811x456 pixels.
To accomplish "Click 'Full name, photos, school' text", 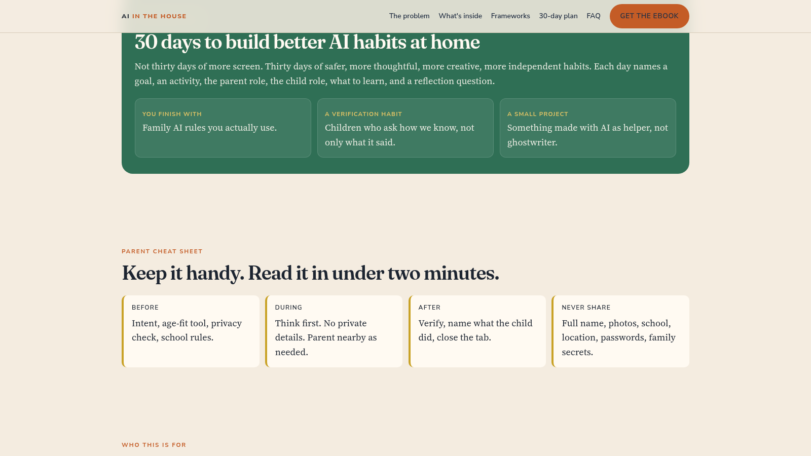I will click(618, 337).
